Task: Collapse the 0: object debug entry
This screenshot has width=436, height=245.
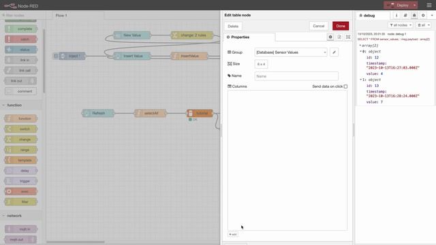Action: tap(361, 52)
